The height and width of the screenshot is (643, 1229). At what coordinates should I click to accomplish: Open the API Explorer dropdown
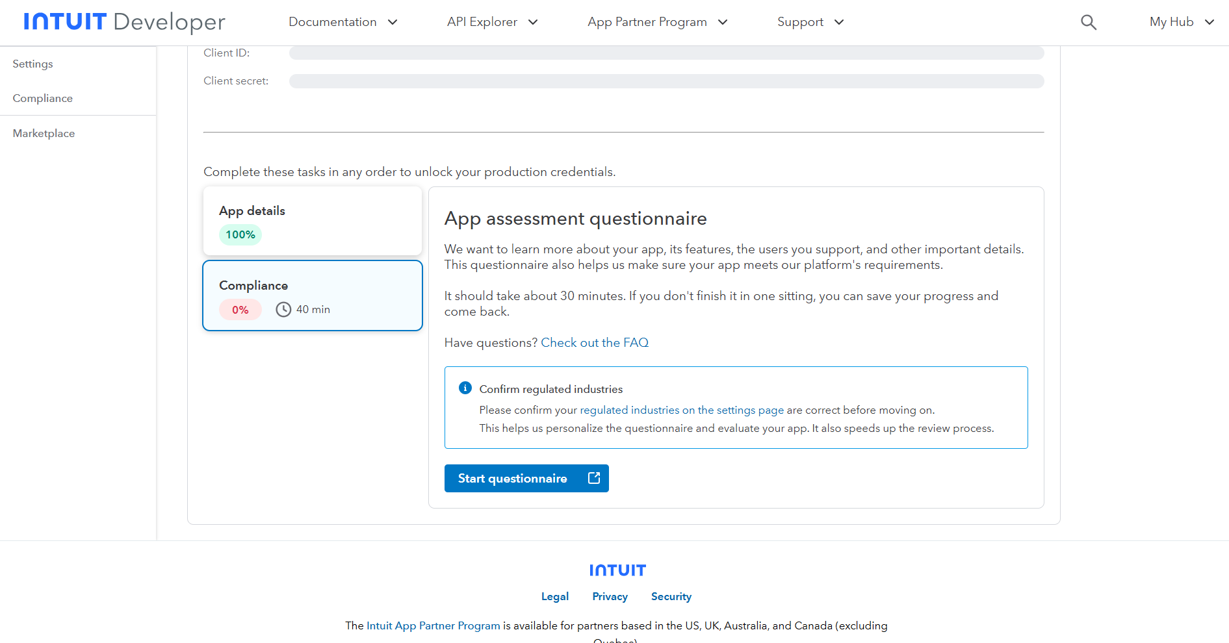(x=492, y=22)
